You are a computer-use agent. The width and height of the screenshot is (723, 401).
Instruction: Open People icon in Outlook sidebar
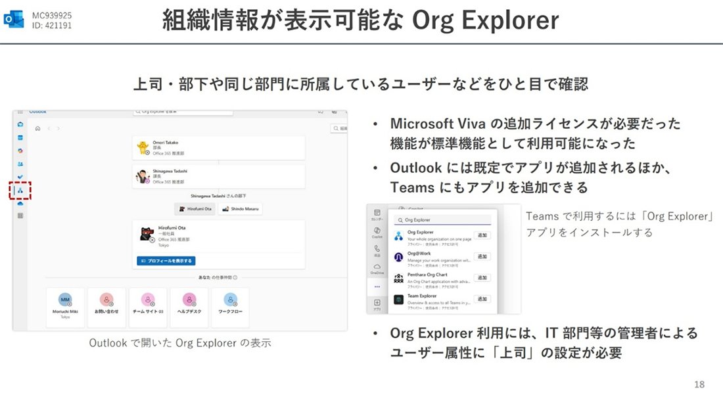tap(20, 164)
